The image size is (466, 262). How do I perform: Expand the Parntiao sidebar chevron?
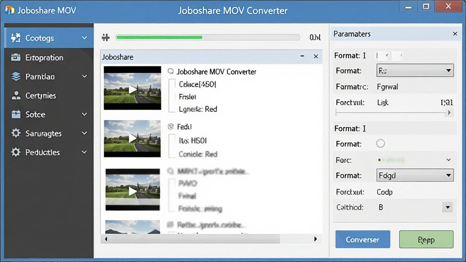click(x=84, y=76)
